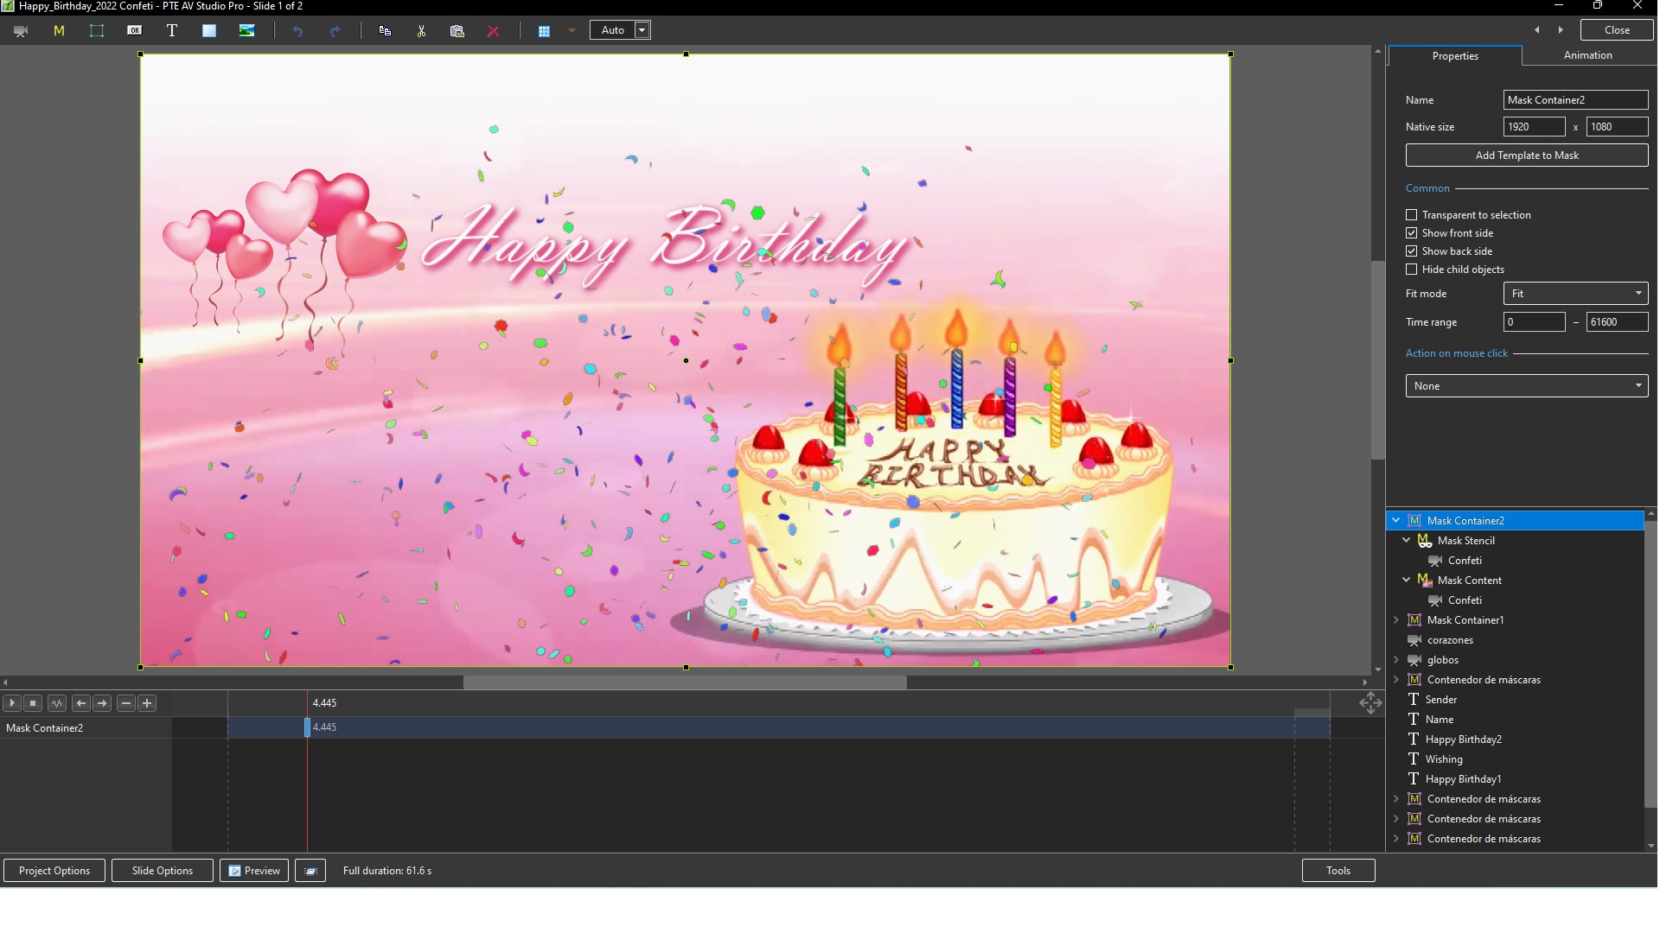Image resolution: width=1660 pixels, height=933 pixels.
Task: Click the timeline keyframe marker at 4.445
Action: 307,727
